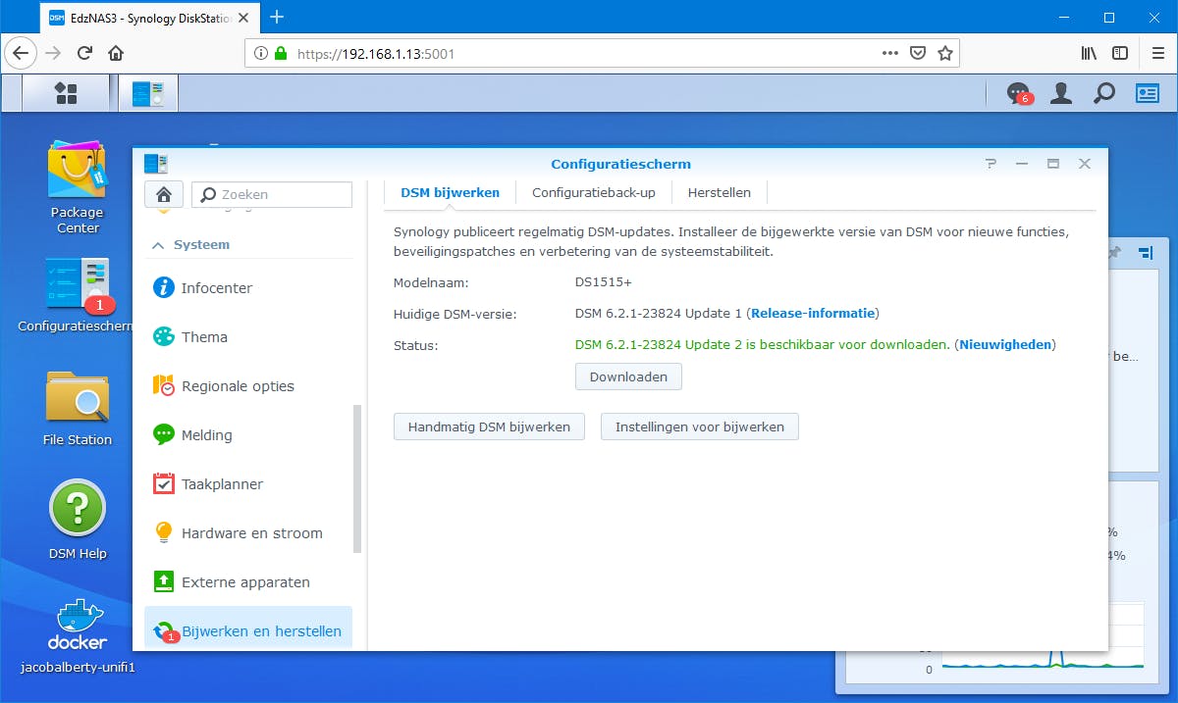Select Infocenter in sidebar
Viewport: 1178px width, 703px height.
pyautogui.click(x=247, y=288)
